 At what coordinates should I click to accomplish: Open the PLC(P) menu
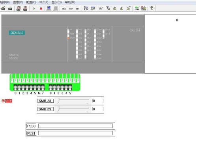point(44,2)
